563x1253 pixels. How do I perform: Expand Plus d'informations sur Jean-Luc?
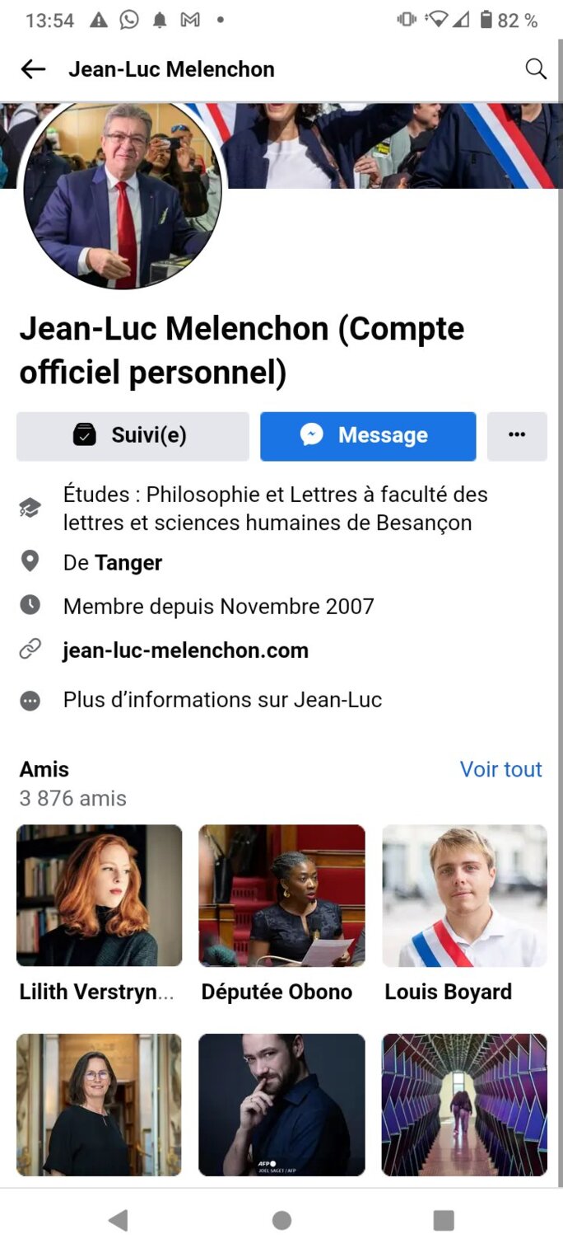click(x=222, y=700)
